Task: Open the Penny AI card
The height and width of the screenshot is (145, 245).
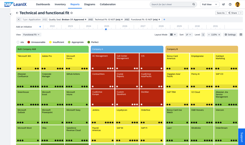Action: click(x=202, y=80)
